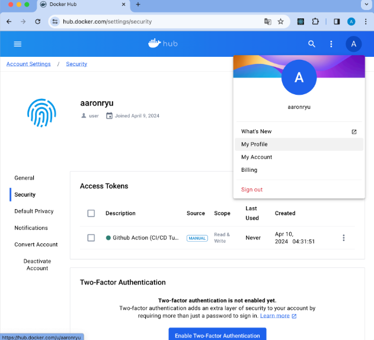Click the fingerprint security icon
This screenshot has width=374, height=340.
[x=41, y=113]
